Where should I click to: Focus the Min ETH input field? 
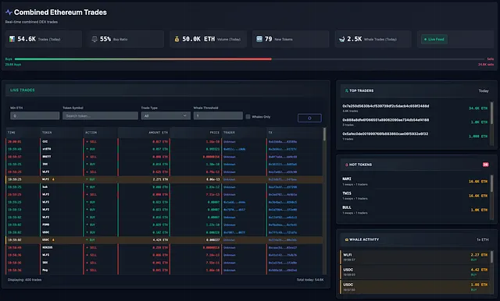coord(34,116)
